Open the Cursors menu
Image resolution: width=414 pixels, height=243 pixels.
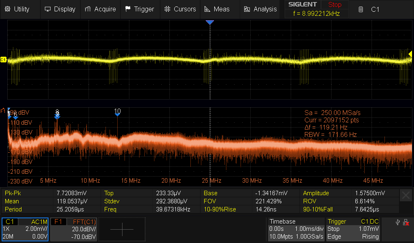(x=180, y=9)
